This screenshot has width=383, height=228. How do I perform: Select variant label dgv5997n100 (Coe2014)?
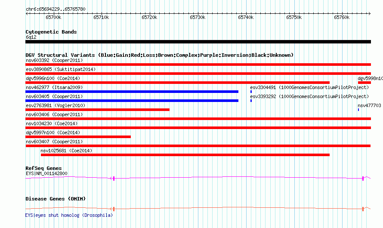coord(53,132)
